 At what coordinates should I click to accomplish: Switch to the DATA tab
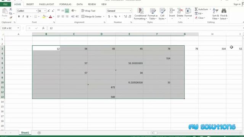click(x=80, y=4)
